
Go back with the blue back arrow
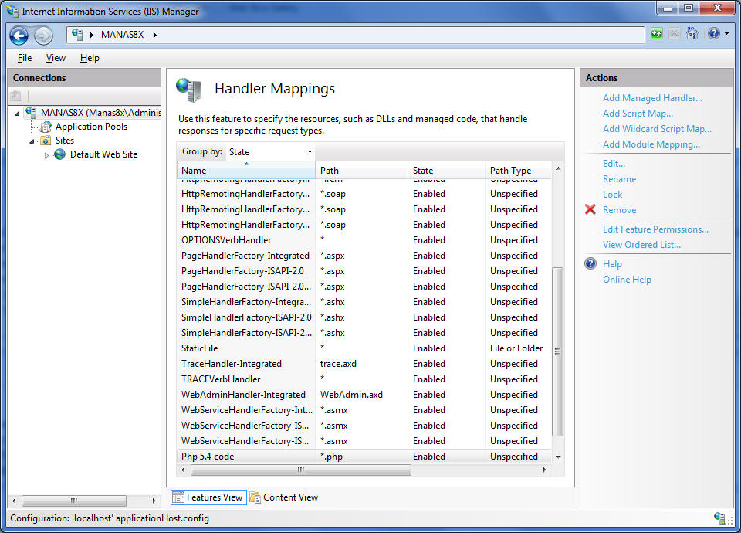tap(19, 36)
